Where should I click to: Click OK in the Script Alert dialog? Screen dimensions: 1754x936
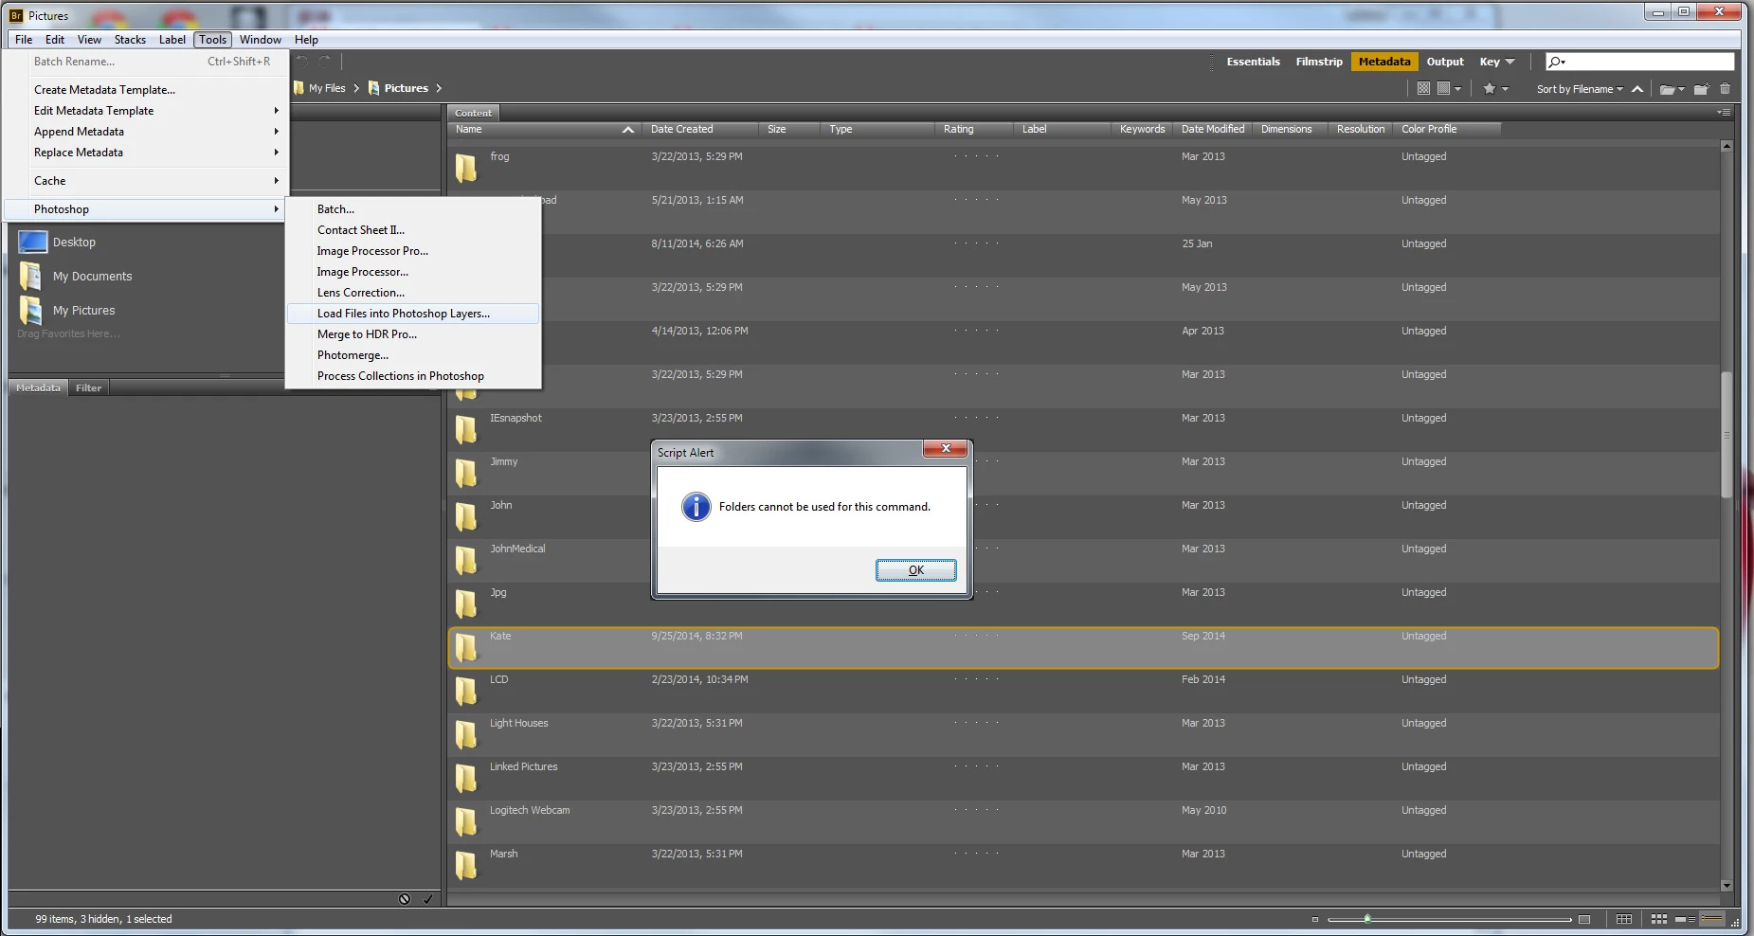[x=916, y=570]
